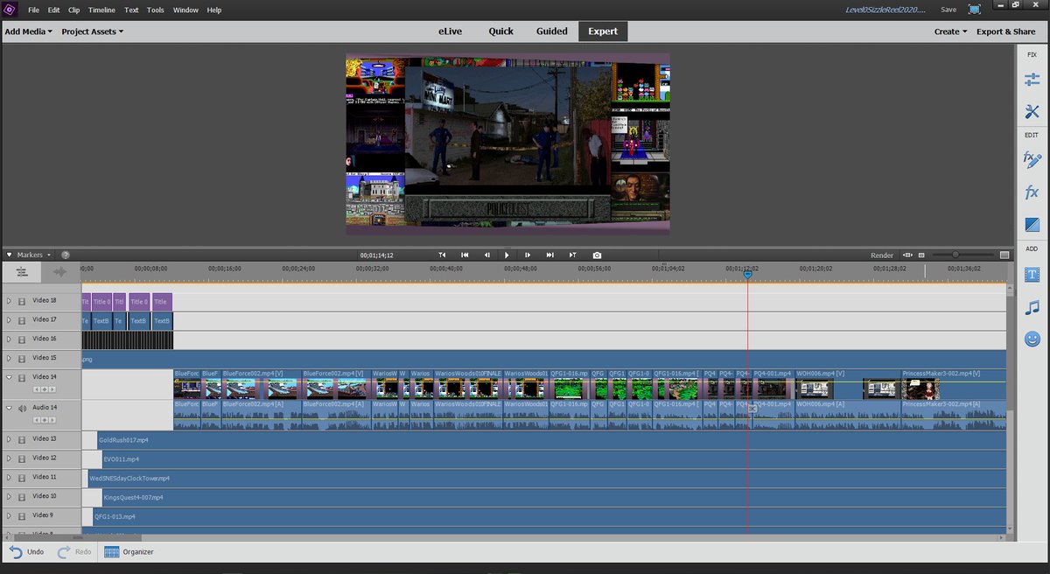The width and height of the screenshot is (1050, 574).
Task: Expand the Video 18 track
Action: coord(9,301)
